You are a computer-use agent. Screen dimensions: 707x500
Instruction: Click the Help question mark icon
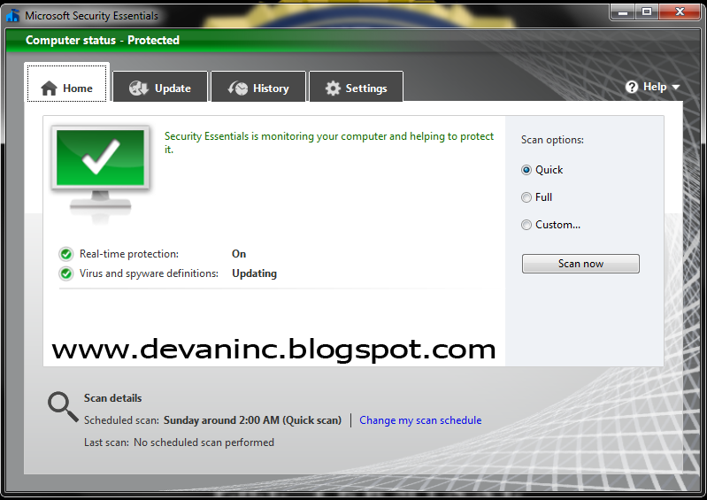pos(632,87)
